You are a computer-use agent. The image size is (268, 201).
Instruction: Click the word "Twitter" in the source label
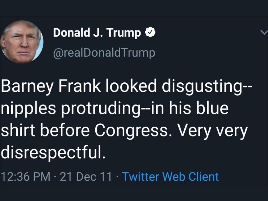141,177
